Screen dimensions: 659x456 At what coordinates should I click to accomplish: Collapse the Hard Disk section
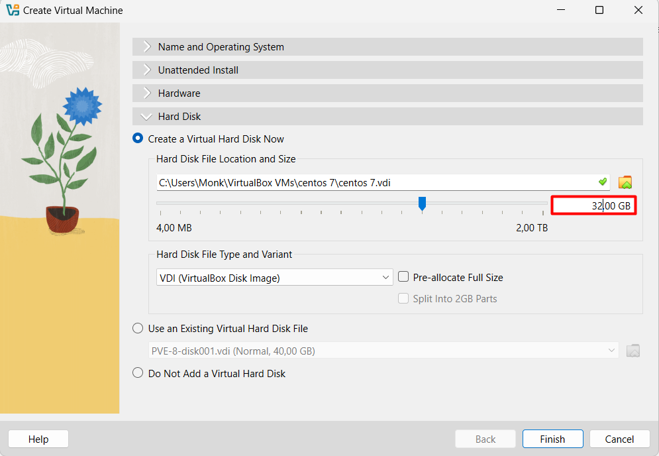coord(179,117)
